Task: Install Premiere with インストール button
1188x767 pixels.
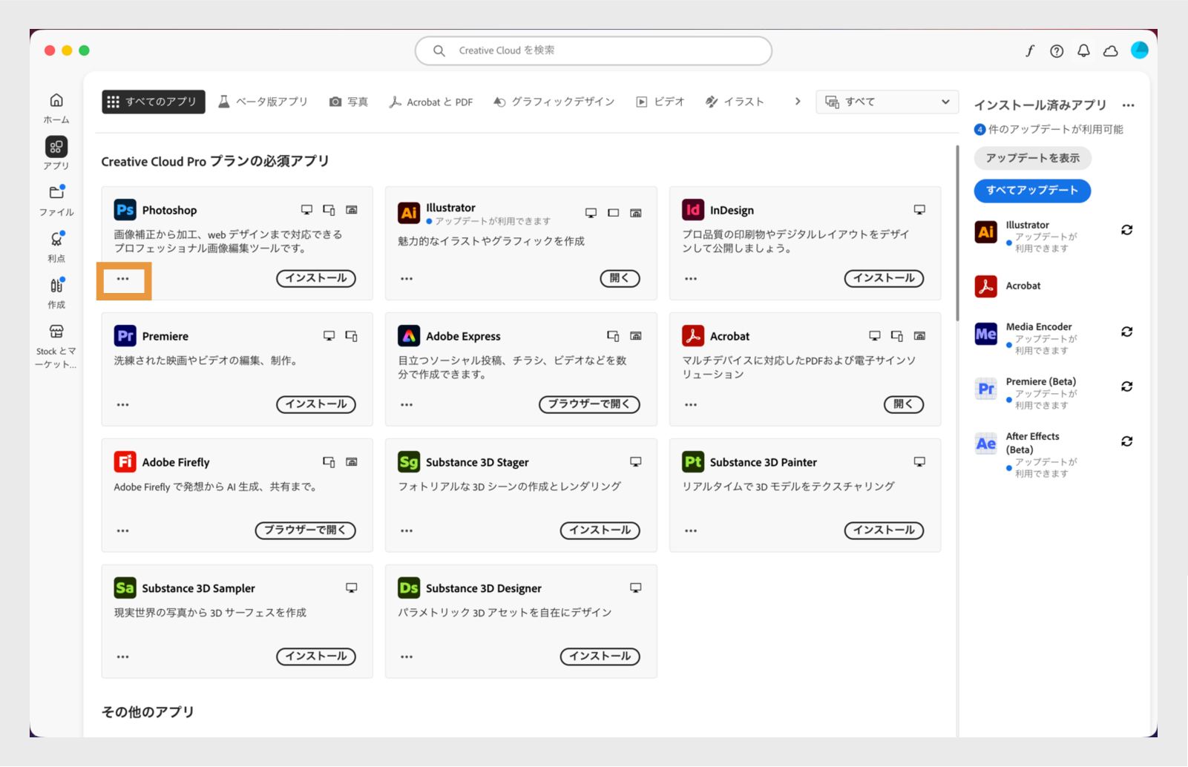Action: click(316, 404)
